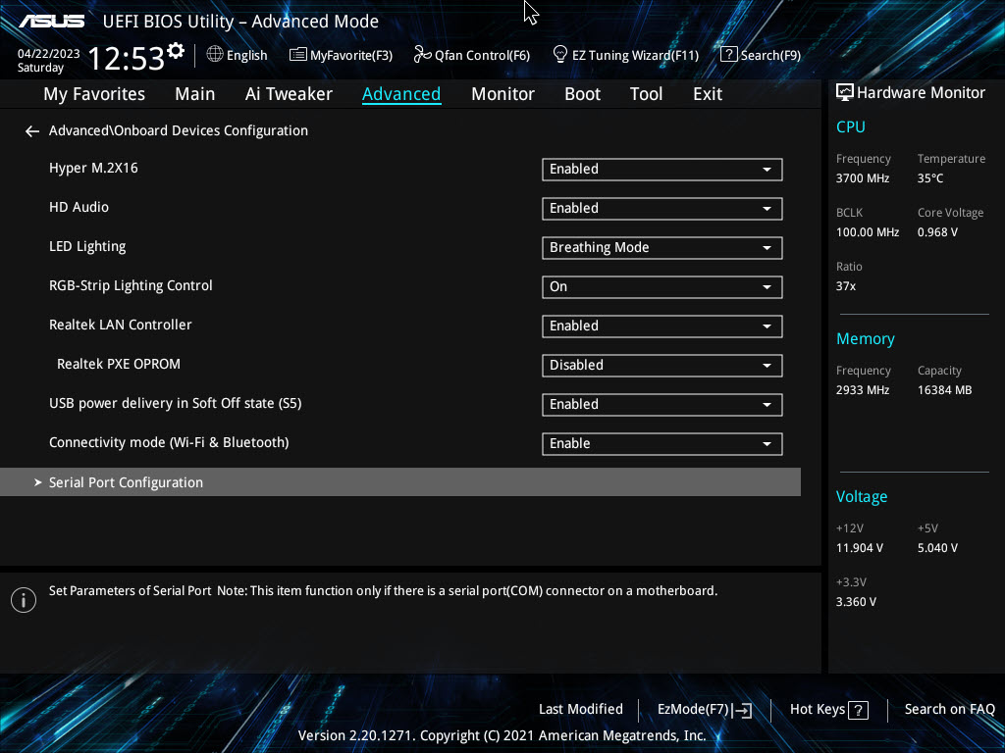The image size is (1005, 753).
Task: Open the Hyper M.2X16 dropdown
Action: pyautogui.click(x=661, y=170)
